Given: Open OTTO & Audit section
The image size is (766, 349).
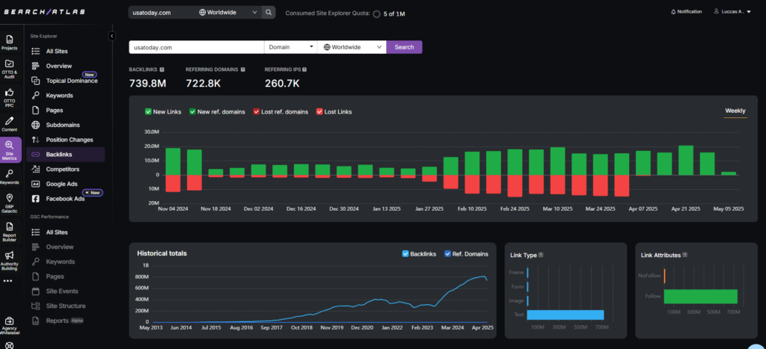Looking at the screenshot, I should pyautogui.click(x=9, y=69).
